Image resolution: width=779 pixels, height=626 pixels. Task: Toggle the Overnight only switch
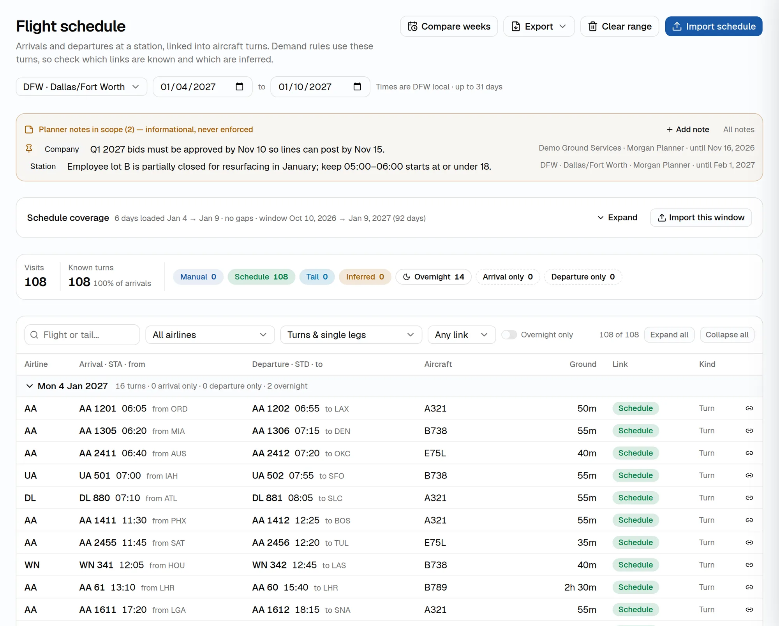[x=509, y=335]
